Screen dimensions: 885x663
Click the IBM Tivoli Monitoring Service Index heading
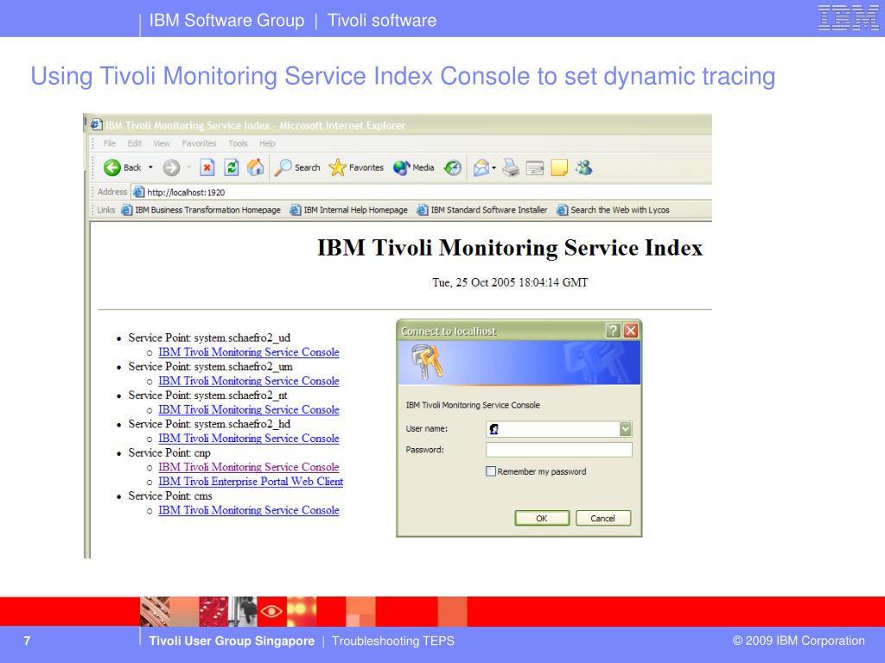click(x=510, y=248)
